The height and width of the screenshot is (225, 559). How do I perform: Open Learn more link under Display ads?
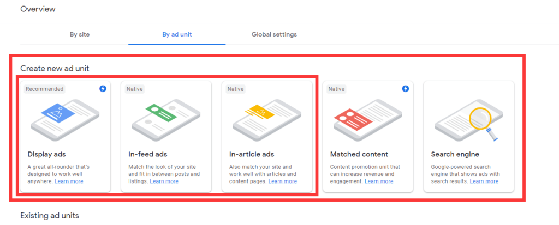pos(69,181)
